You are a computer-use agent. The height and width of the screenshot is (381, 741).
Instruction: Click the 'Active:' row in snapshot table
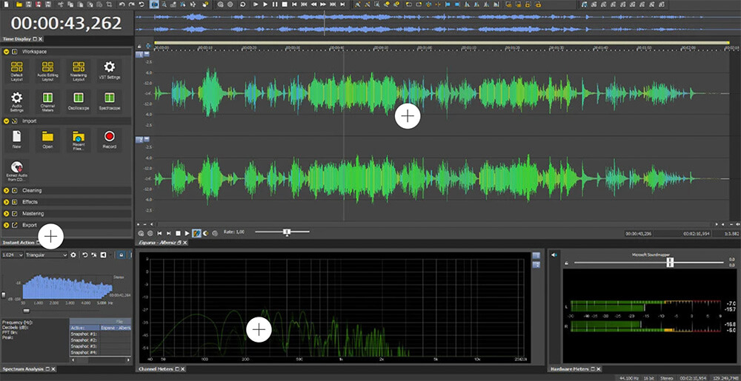(x=100, y=328)
